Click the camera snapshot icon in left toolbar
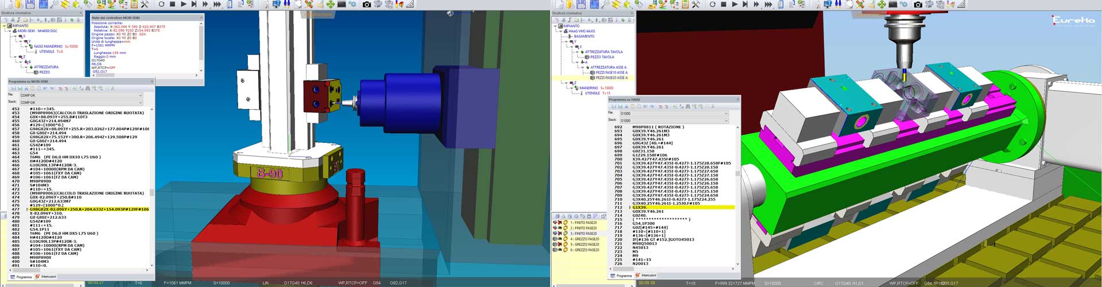 (x=367, y=4)
